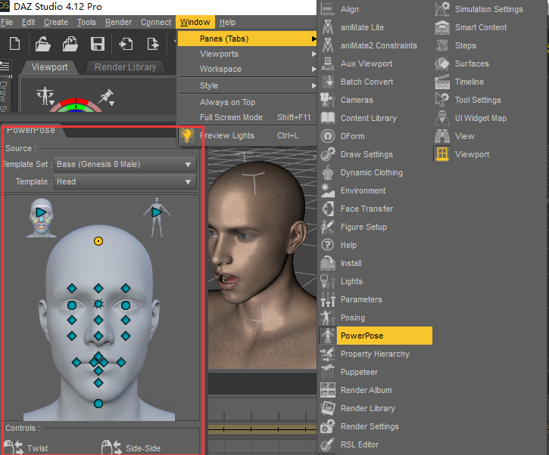Click the Import toolbar icon

tap(126, 44)
